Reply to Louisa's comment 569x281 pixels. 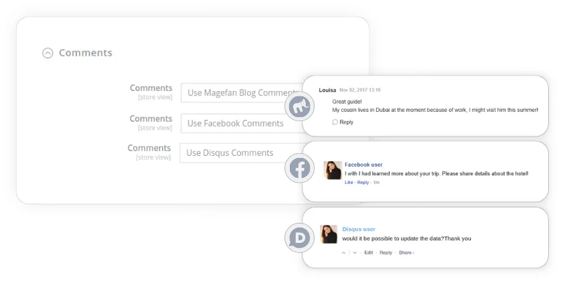coord(346,122)
